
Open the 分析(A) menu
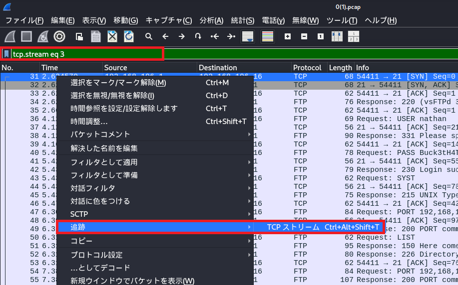pos(211,20)
